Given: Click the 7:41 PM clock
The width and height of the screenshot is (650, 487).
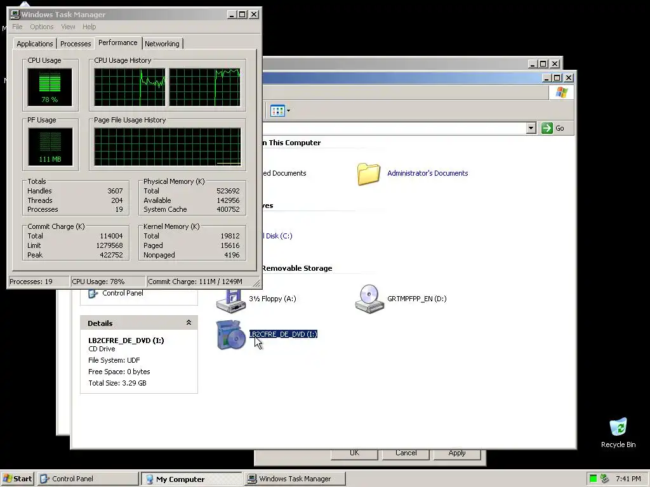Looking at the screenshot, I should point(628,479).
